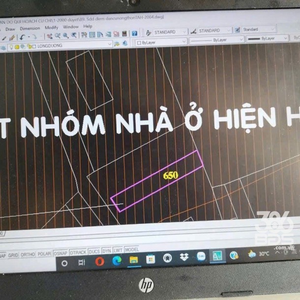Open File Explorer from taskbar
This screenshot has width=300, height=300.
[x=134, y=260]
